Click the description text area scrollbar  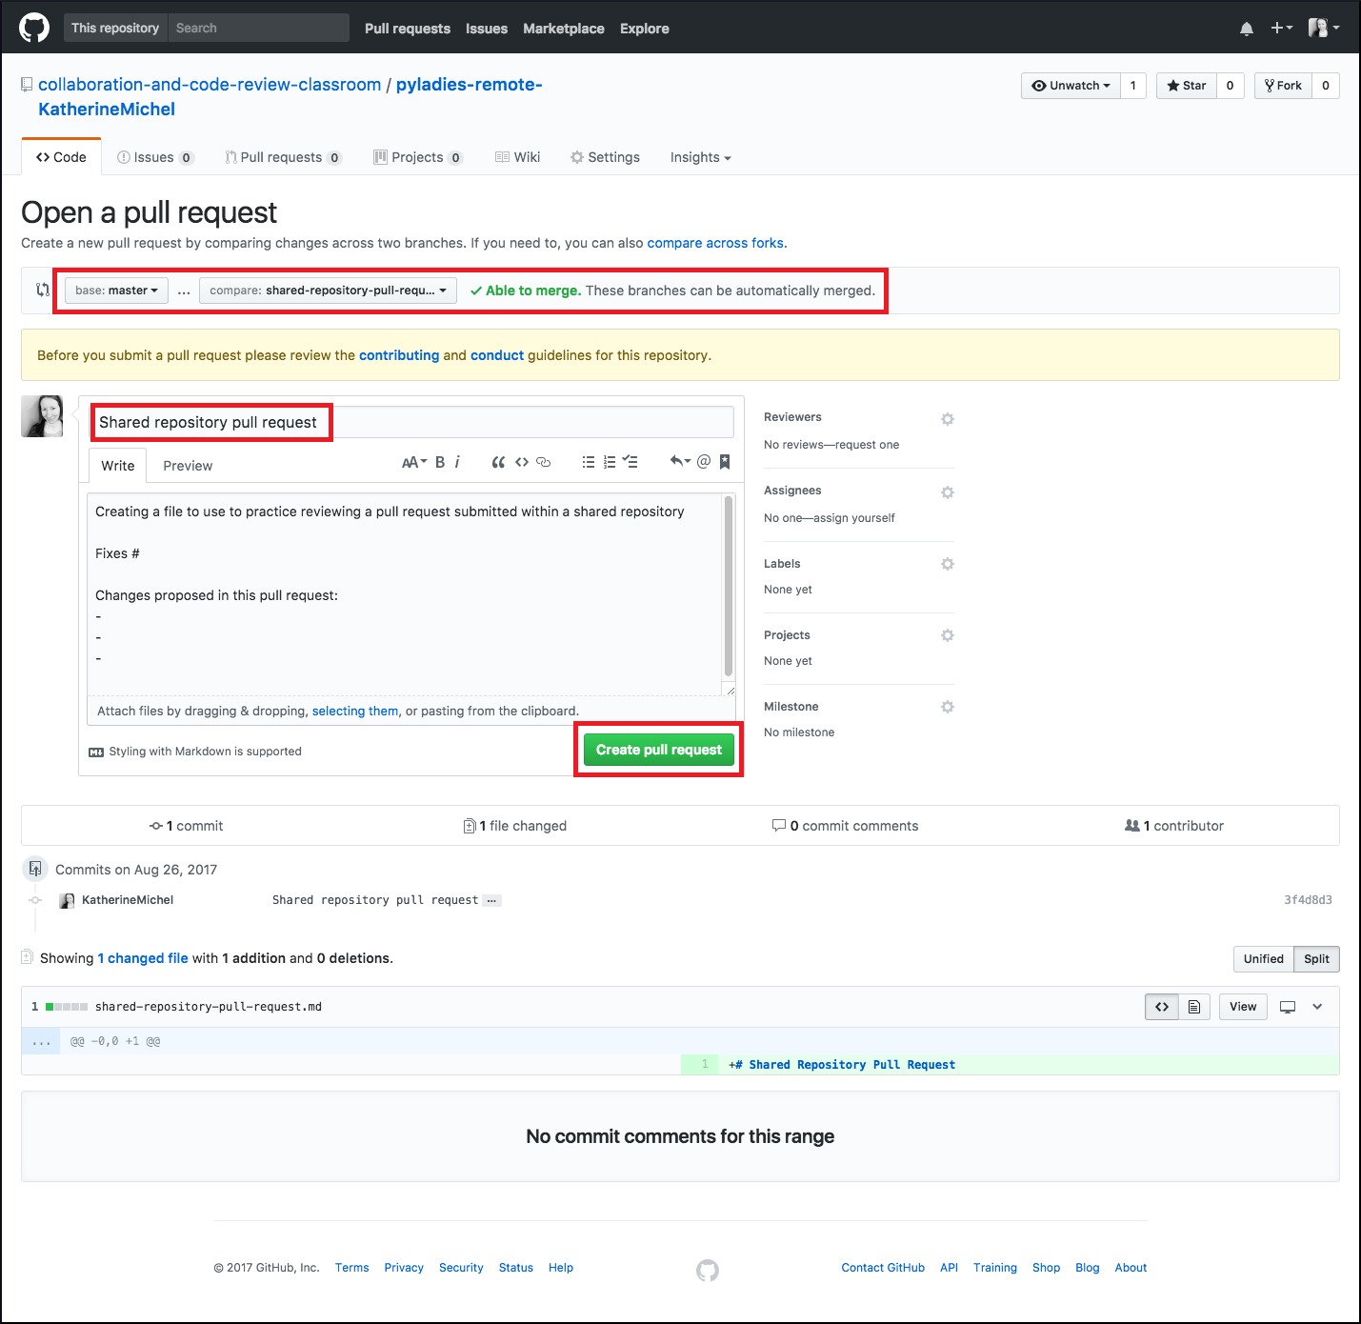[x=729, y=586]
